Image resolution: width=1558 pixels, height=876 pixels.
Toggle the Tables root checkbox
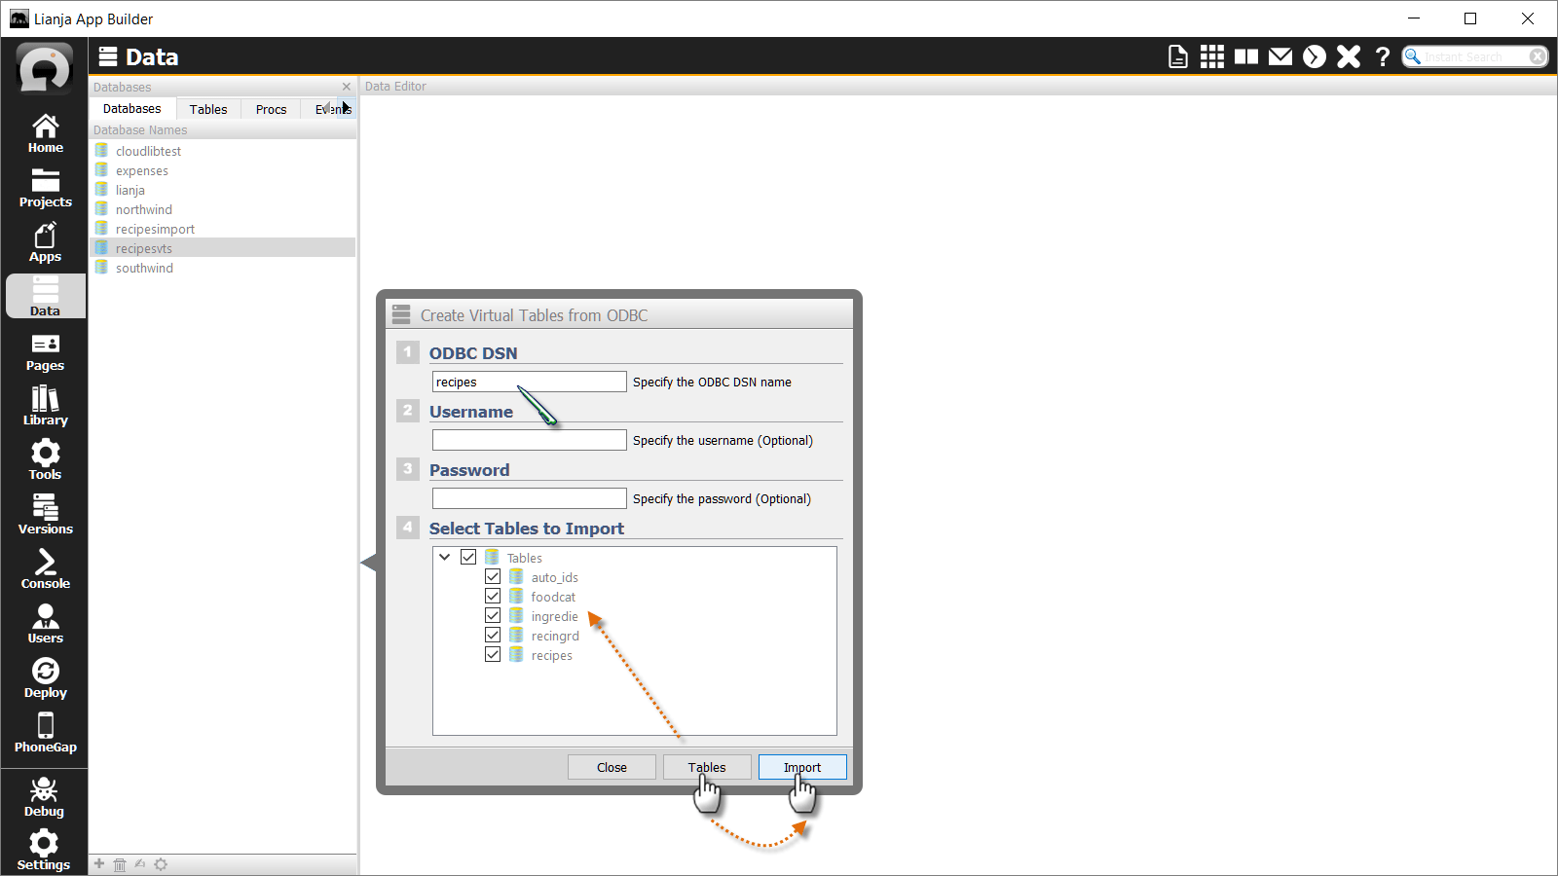(x=468, y=557)
